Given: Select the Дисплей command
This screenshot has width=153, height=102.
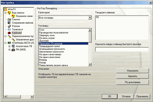Looking at the screenshot, I should pos(63,41).
